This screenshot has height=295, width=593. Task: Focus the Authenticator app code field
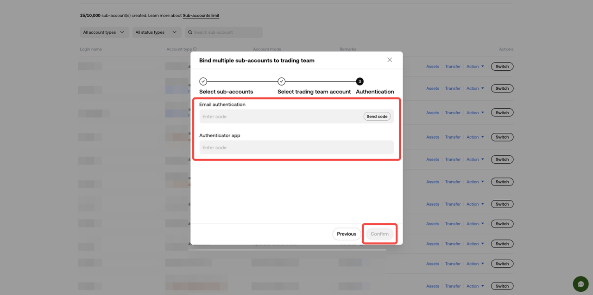pyautogui.click(x=296, y=147)
